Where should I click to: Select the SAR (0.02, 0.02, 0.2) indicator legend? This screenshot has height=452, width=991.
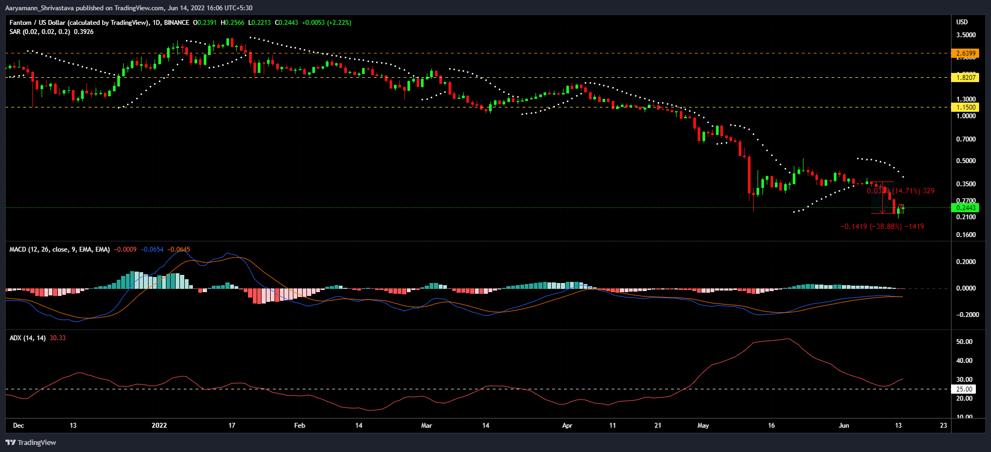40,32
